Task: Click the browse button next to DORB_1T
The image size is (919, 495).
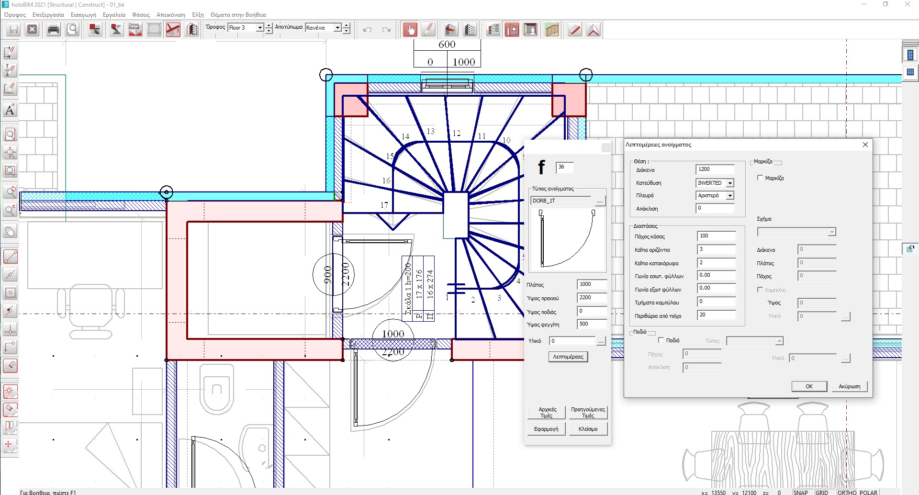Action: click(600, 201)
